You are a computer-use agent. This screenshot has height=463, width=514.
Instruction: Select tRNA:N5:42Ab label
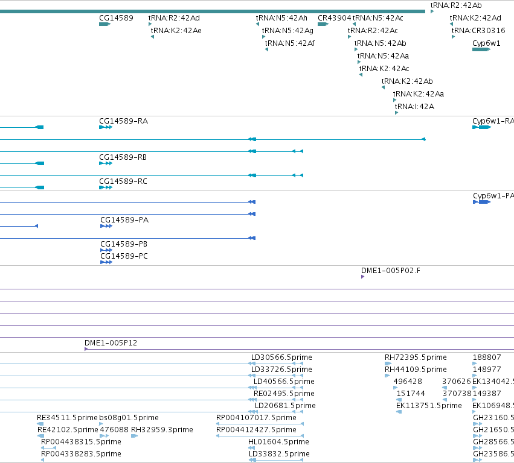(381, 43)
